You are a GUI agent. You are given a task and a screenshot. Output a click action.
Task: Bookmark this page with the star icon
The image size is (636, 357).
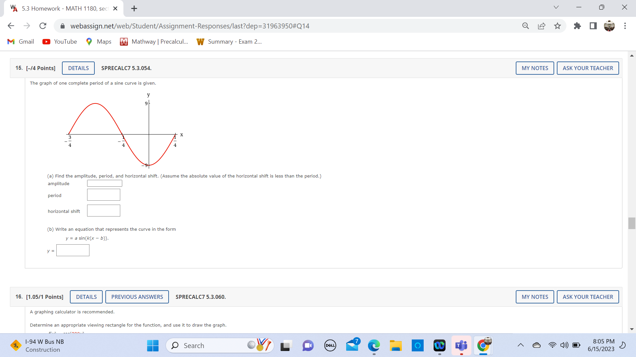coord(557,26)
